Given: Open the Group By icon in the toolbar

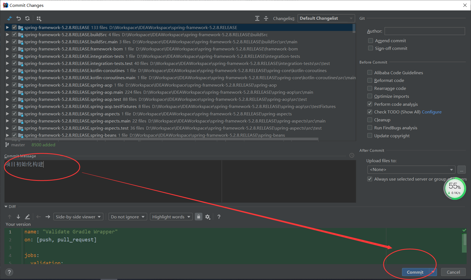Looking at the screenshot, I should click(x=39, y=18).
